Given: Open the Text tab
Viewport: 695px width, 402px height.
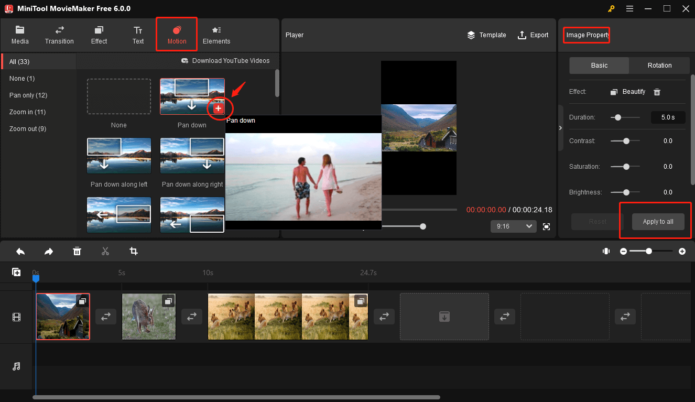Looking at the screenshot, I should (138, 35).
